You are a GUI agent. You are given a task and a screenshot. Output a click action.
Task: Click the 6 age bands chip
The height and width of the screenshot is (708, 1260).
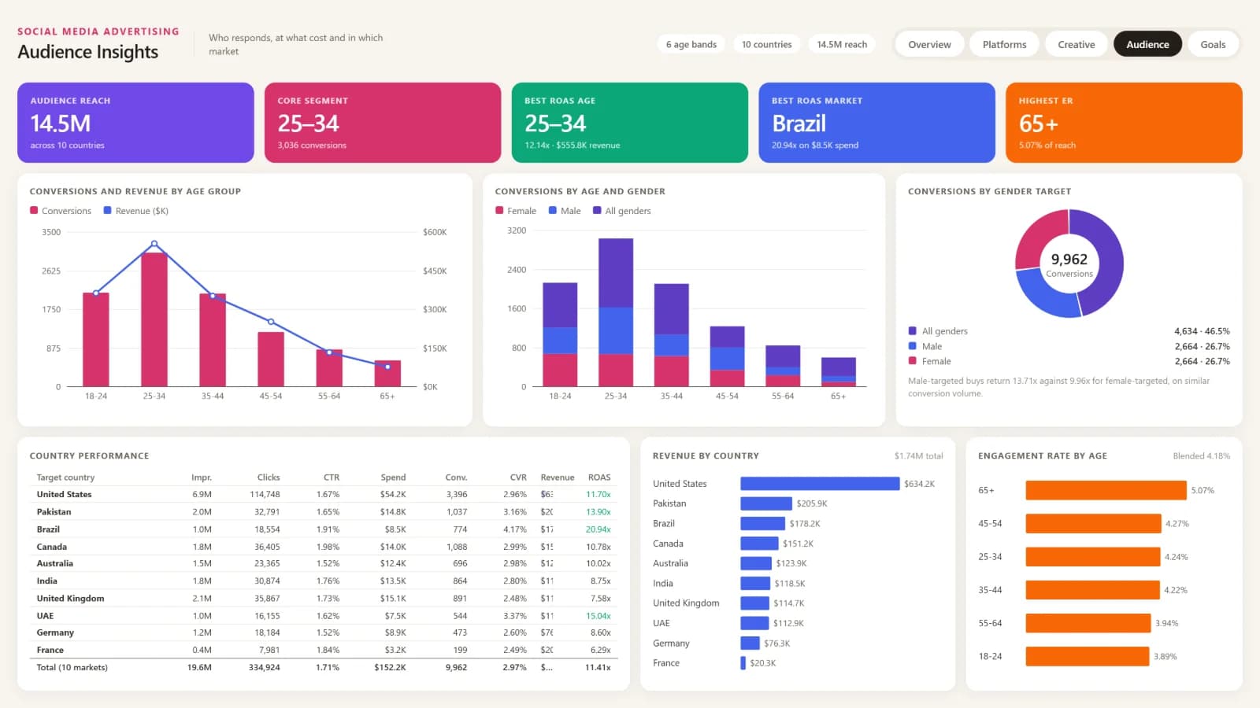point(691,44)
